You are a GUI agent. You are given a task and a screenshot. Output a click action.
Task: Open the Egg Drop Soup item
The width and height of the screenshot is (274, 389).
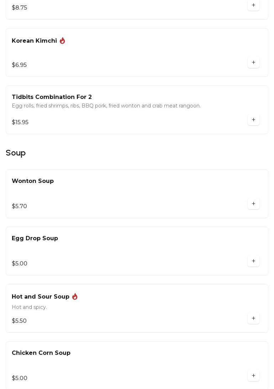pos(35,238)
